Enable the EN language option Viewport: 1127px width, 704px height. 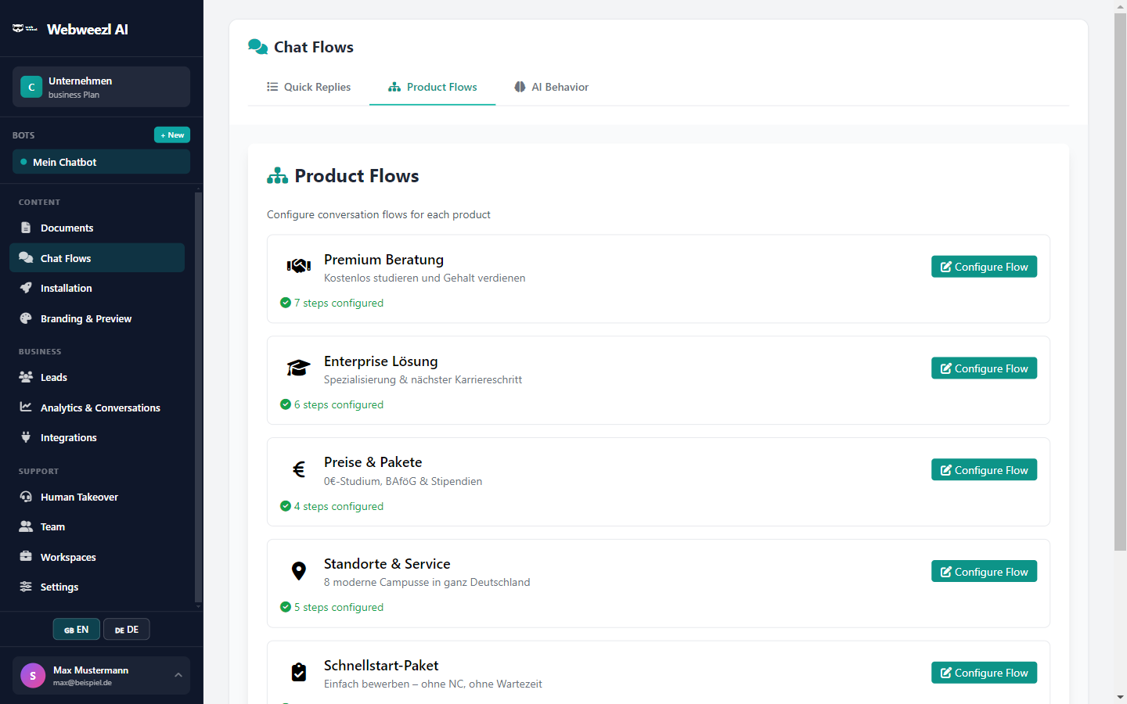76,629
